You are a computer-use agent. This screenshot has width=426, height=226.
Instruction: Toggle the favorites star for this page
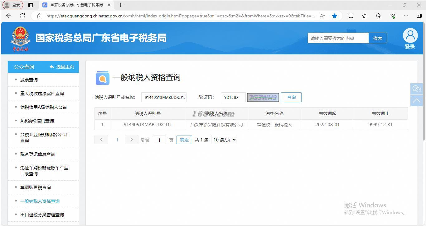click(x=335, y=16)
